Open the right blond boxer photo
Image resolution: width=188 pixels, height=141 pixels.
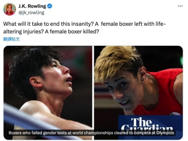(x=138, y=93)
